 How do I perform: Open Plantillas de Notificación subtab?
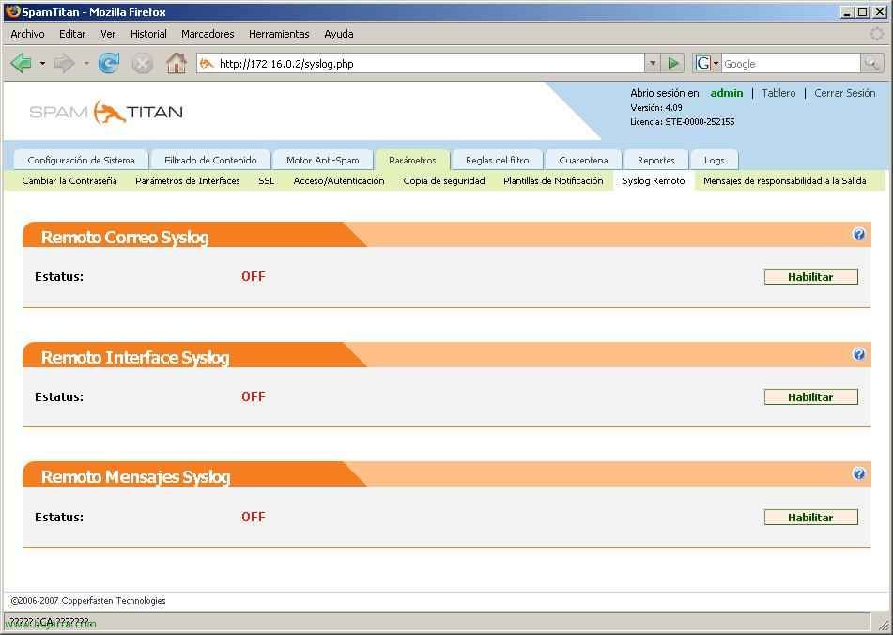(553, 180)
